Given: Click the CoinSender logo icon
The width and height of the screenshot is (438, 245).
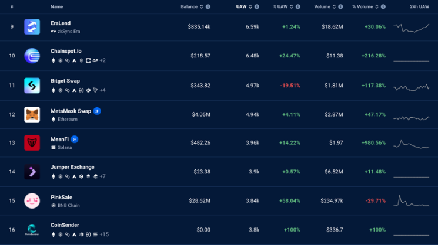Looking at the screenshot, I should pos(32,230).
